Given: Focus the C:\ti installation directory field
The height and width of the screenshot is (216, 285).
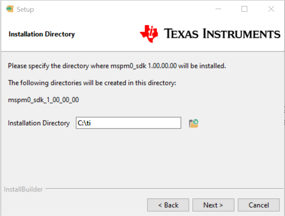Looking at the screenshot, I should point(128,123).
